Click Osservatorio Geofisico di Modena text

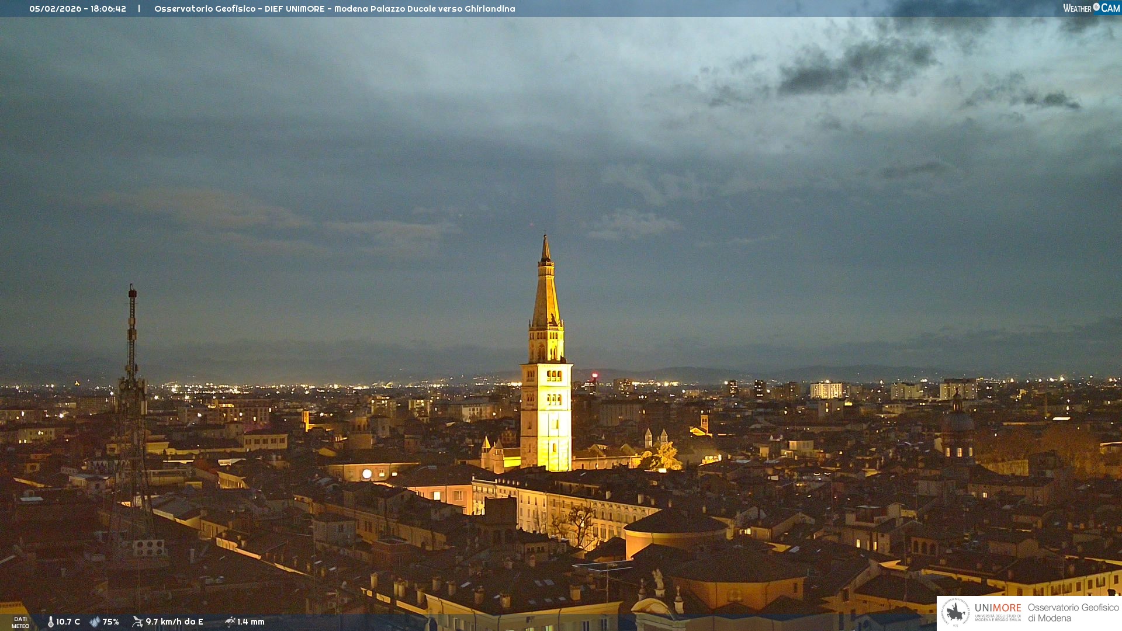[x=1073, y=612]
